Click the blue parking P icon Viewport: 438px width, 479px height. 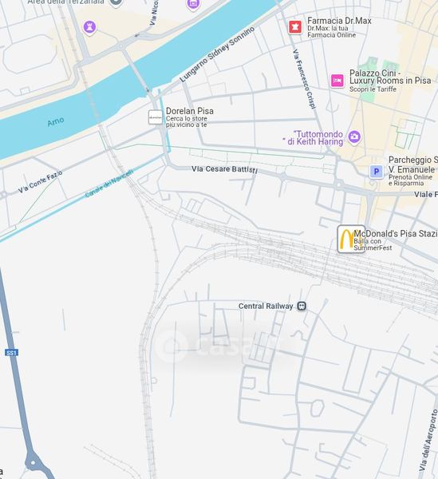tap(377, 172)
